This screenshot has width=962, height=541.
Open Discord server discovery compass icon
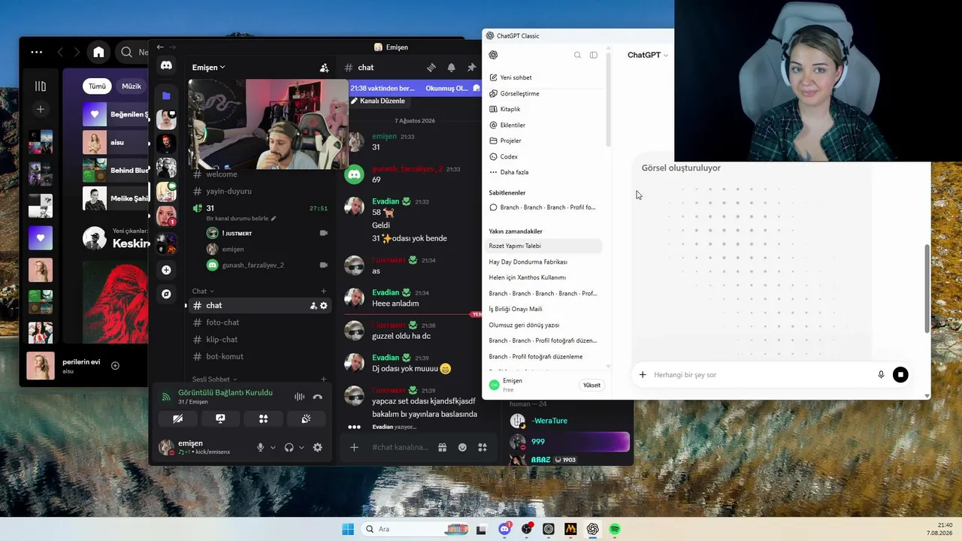[166, 295]
